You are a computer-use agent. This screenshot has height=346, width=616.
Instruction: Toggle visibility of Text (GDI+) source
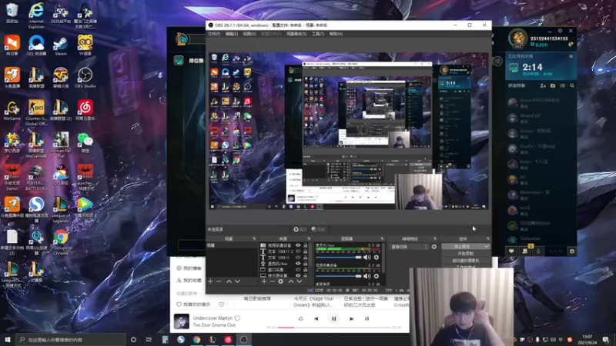coord(298,258)
